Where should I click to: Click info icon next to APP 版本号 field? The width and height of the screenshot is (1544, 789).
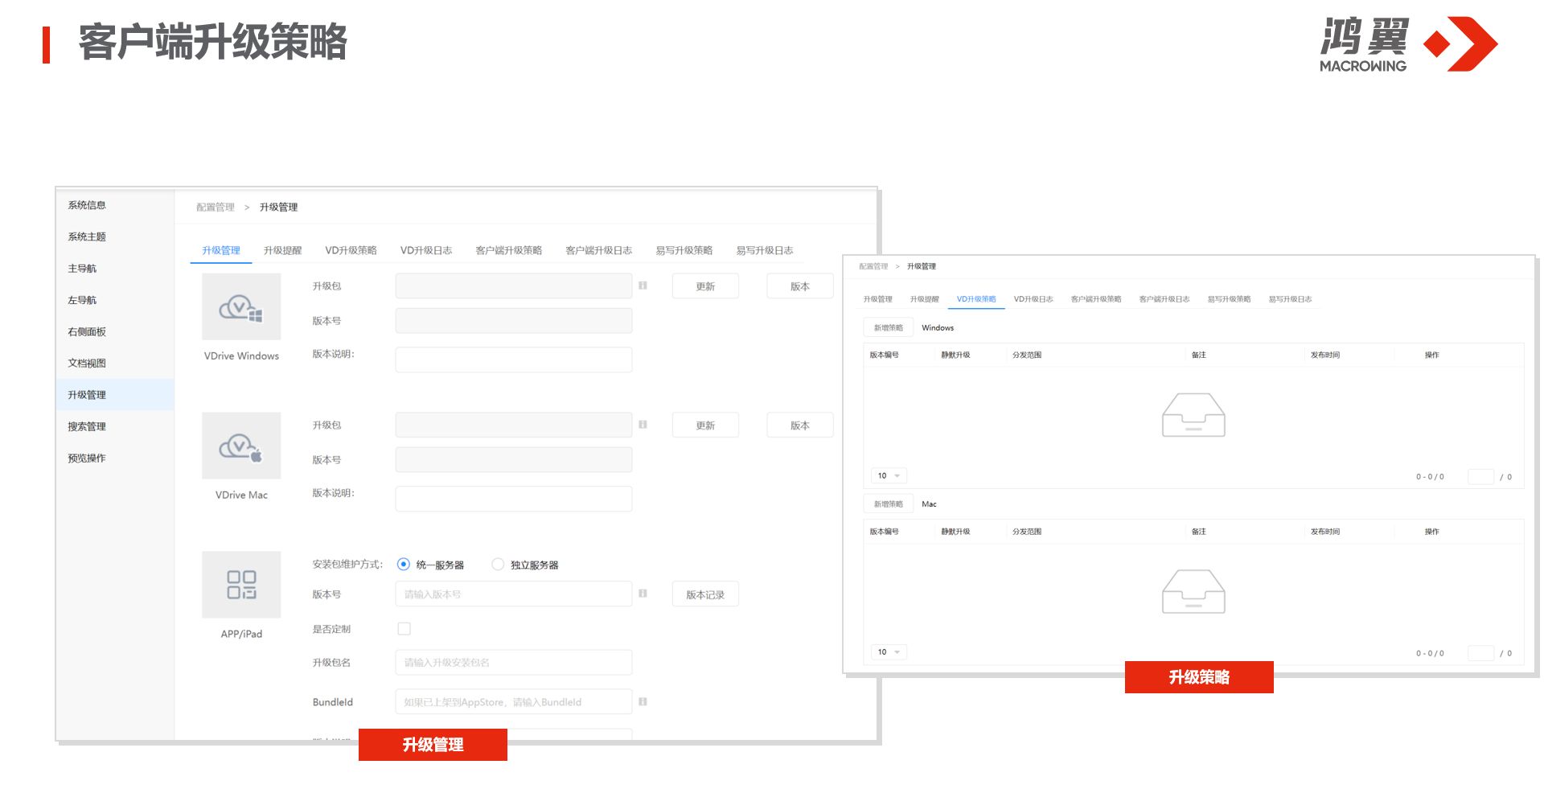click(x=643, y=594)
